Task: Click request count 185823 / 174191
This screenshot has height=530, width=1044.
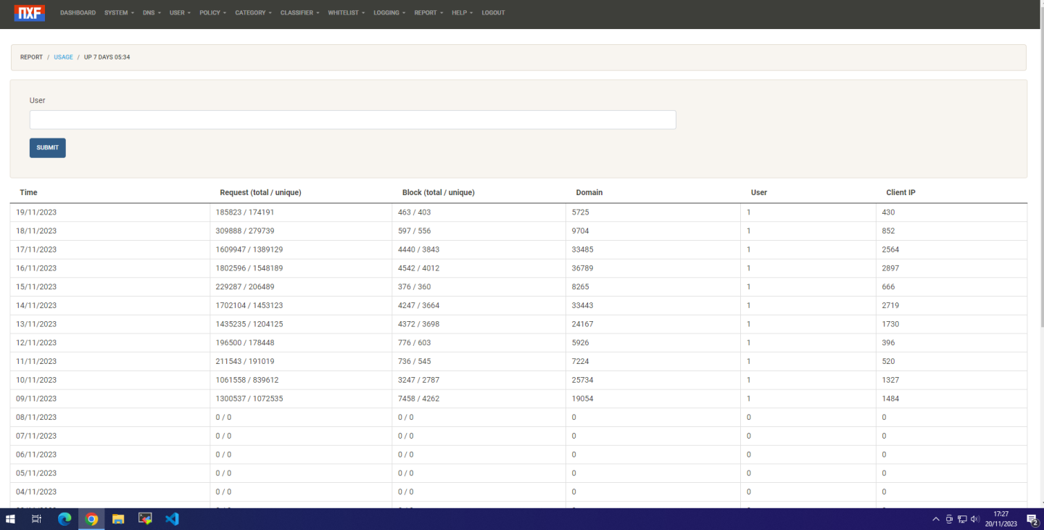Action: point(245,212)
